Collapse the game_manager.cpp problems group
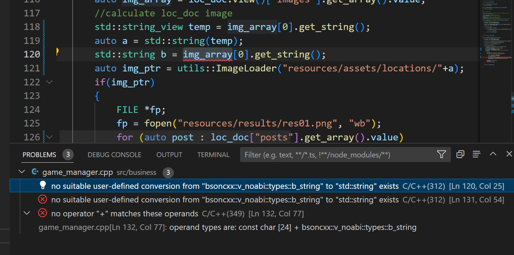 point(22,172)
